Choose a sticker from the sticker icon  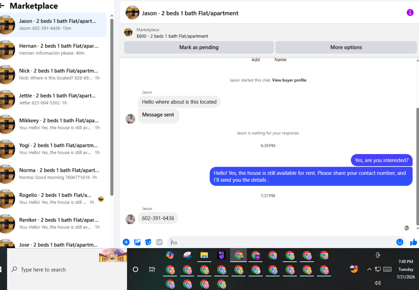[148, 242]
